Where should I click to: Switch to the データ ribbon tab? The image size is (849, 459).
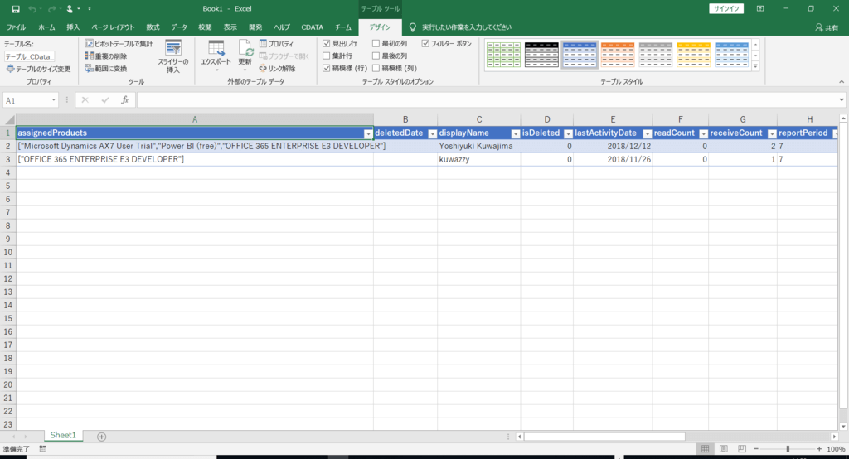pos(179,27)
